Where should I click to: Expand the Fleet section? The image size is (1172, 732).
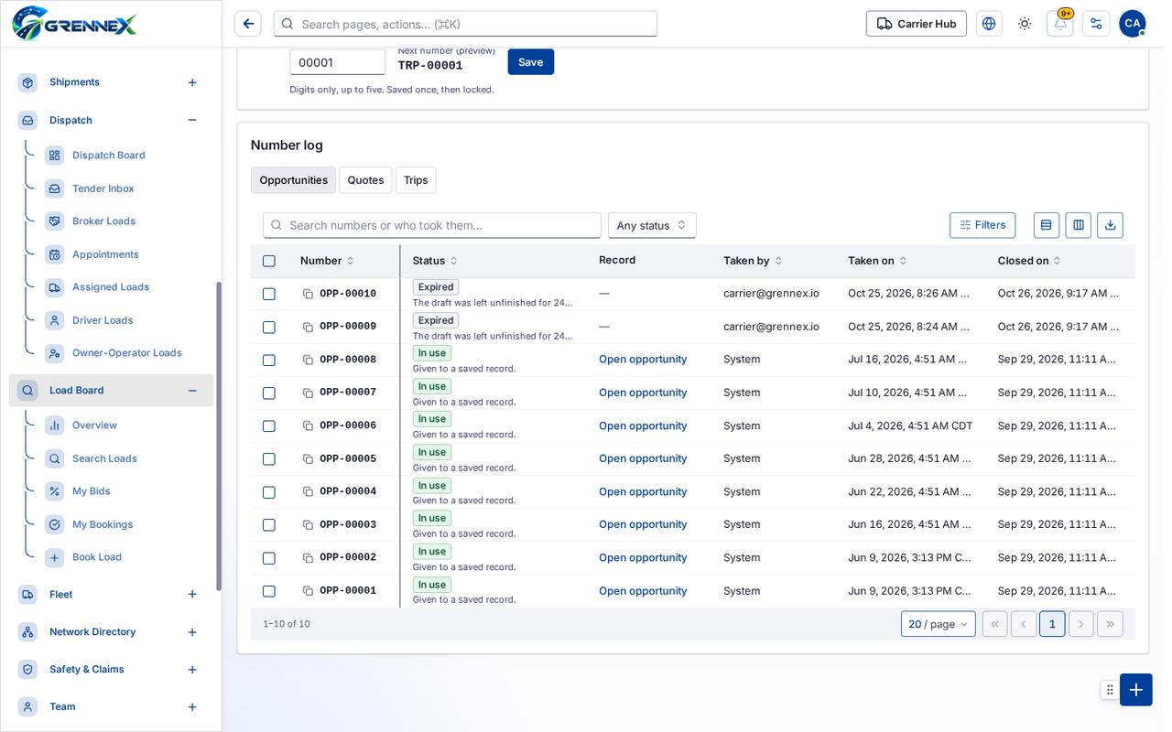192,595
